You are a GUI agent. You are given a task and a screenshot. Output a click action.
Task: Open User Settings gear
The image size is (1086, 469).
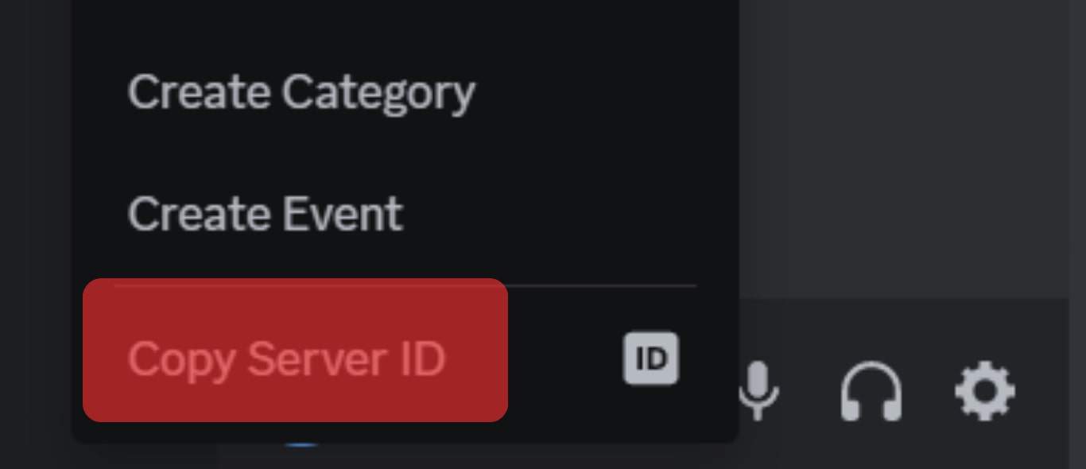click(x=984, y=390)
